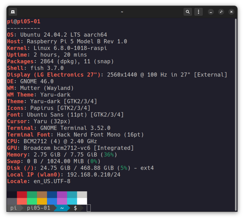Click '2864 (dpkg), 11 (snap)' packages value
Screen dimensions: 244x219
click(x=77, y=61)
